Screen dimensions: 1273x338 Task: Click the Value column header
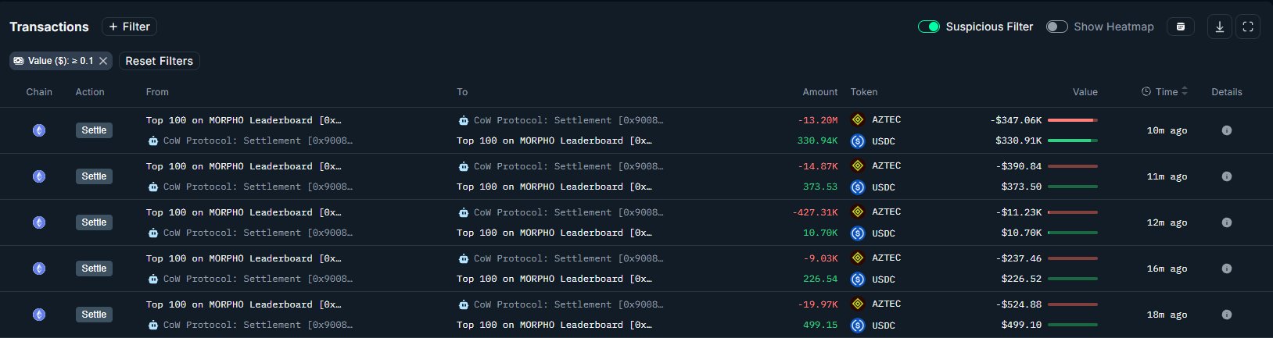pos(1085,92)
